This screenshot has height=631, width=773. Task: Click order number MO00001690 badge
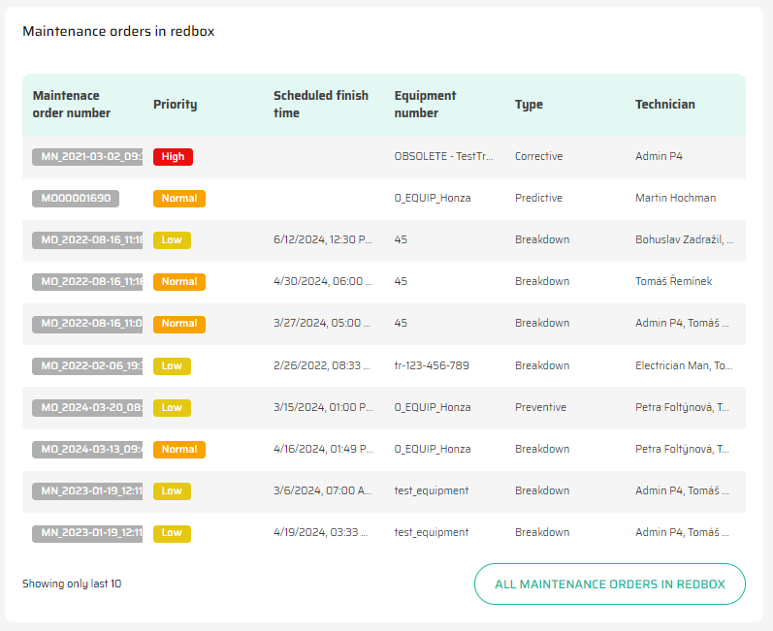click(76, 198)
